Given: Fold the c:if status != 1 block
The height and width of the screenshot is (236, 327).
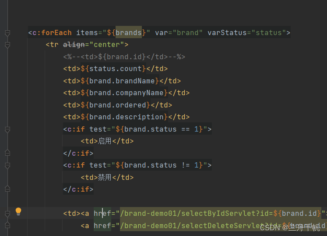Looking at the screenshot, I should click(7, 165).
